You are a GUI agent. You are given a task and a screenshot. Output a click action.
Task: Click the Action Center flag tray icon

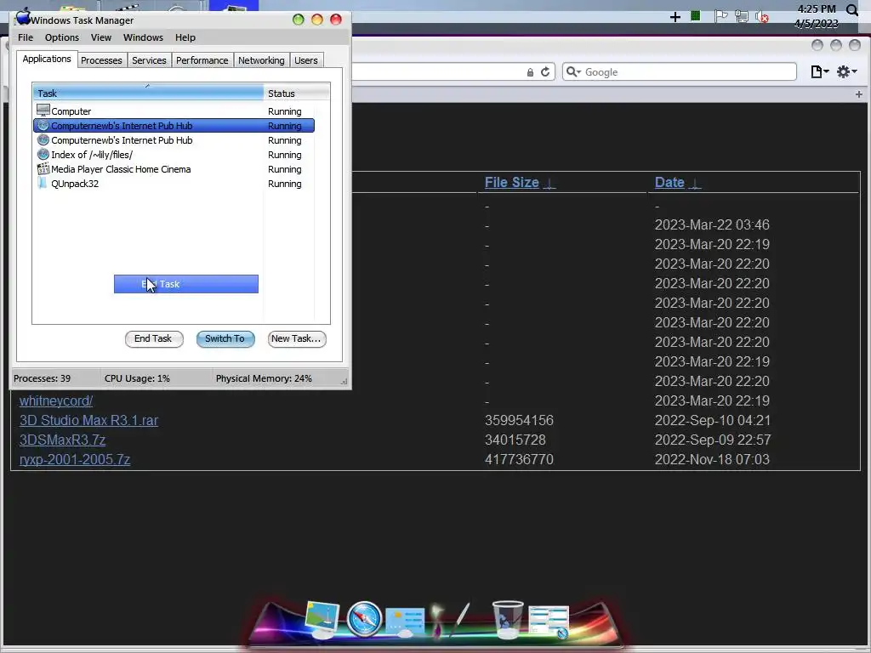(x=721, y=15)
